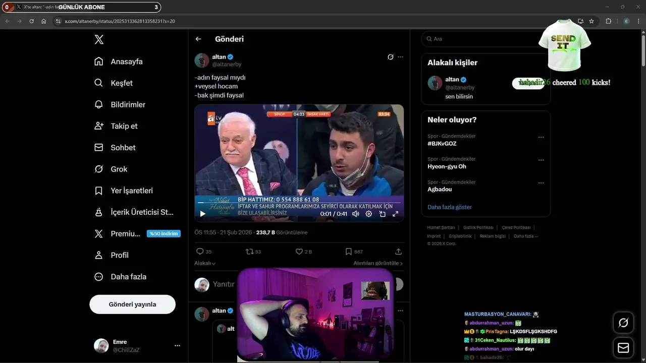Open Yer İşaretleri bookmarks
This screenshot has height=363, width=646.
point(124,191)
